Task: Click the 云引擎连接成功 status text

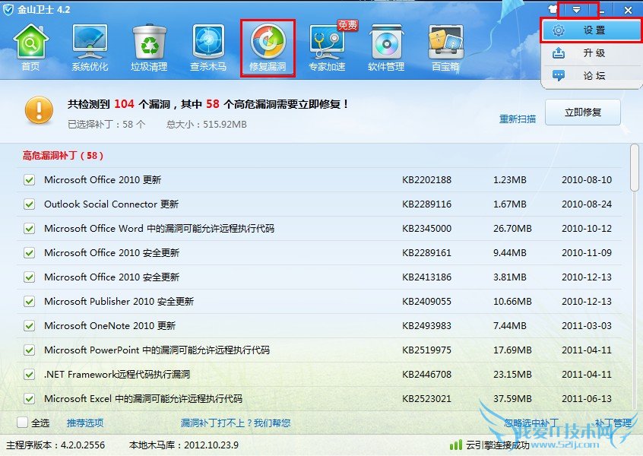Action: tap(497, 445)
